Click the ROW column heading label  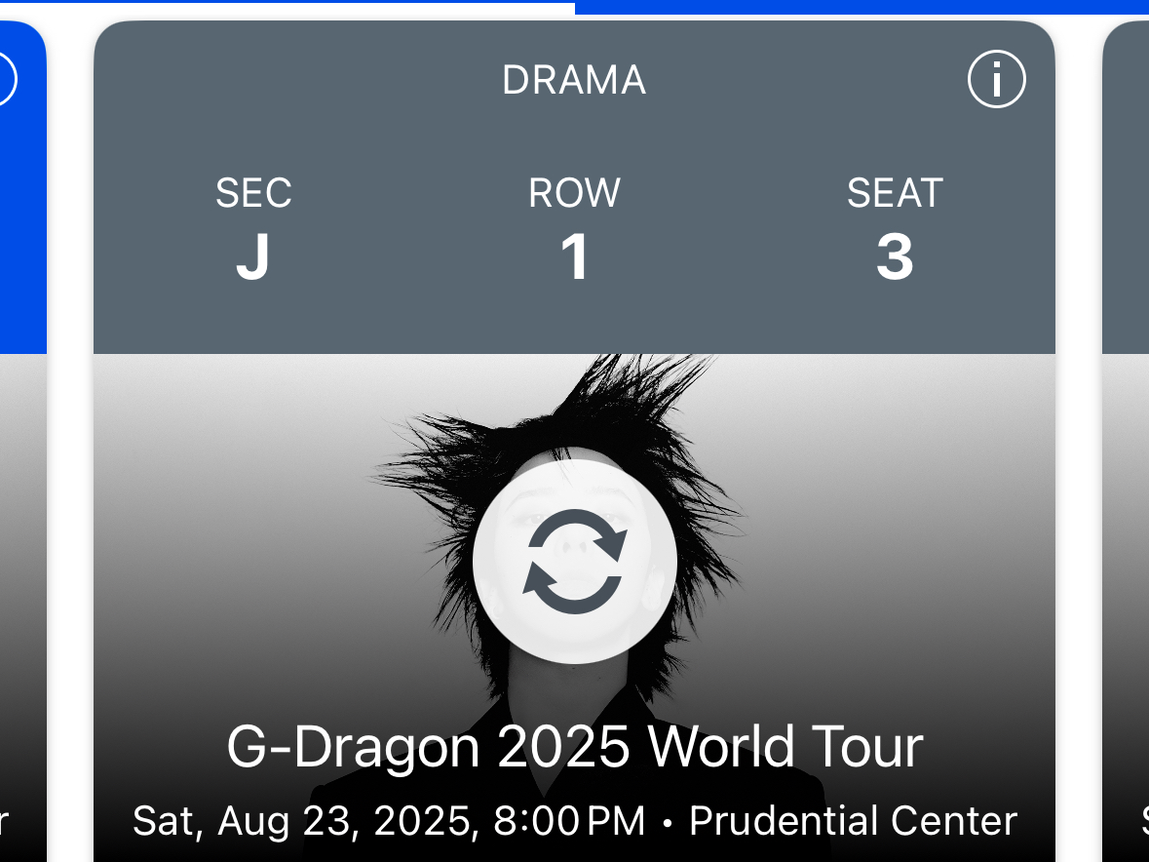[x=574, y=193]
